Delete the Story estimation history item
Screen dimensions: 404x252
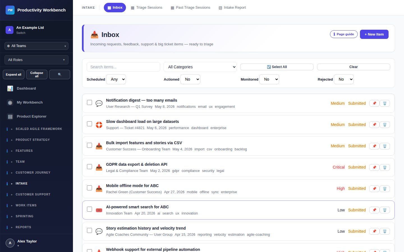tap(385, 231)
